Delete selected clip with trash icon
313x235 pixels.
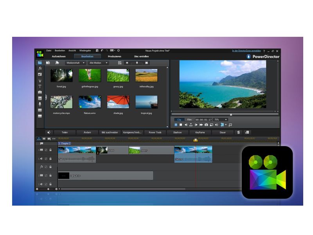[238, 132]
